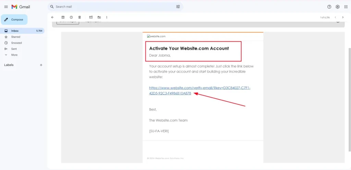Archive this email
Viewport: 351px width, 170px height.
point(63,17)
